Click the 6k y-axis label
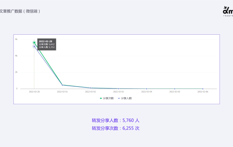The height and width of the screenshot is (147, 233). click(16, 39)
